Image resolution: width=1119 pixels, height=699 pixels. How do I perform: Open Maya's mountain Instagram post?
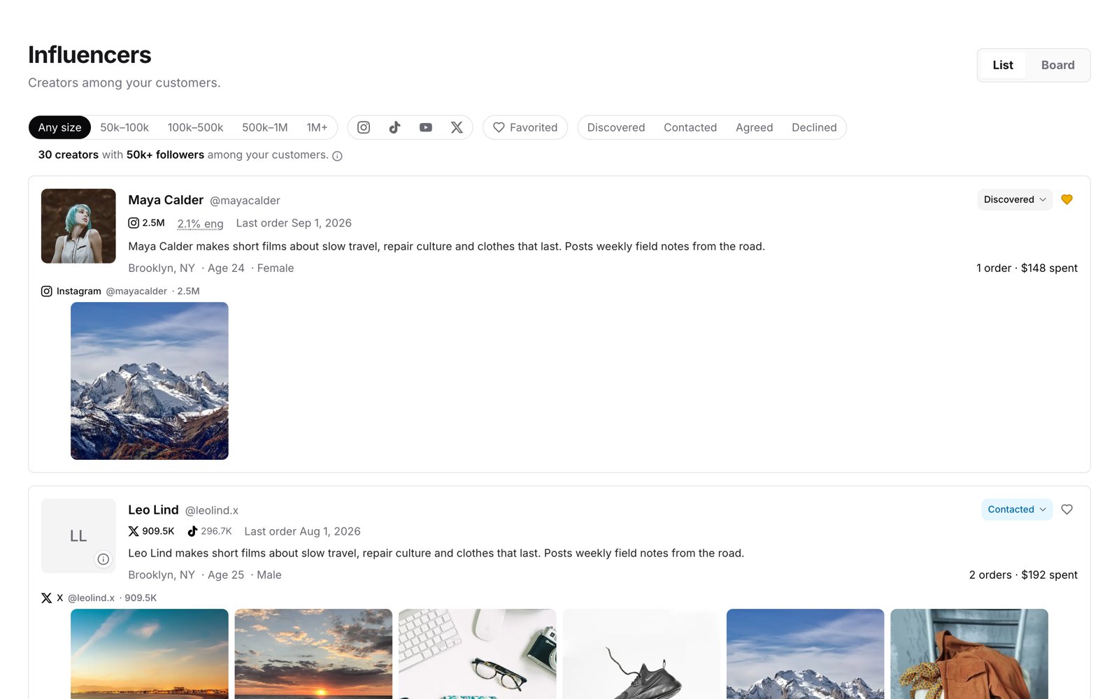click(x=150, y=381)
